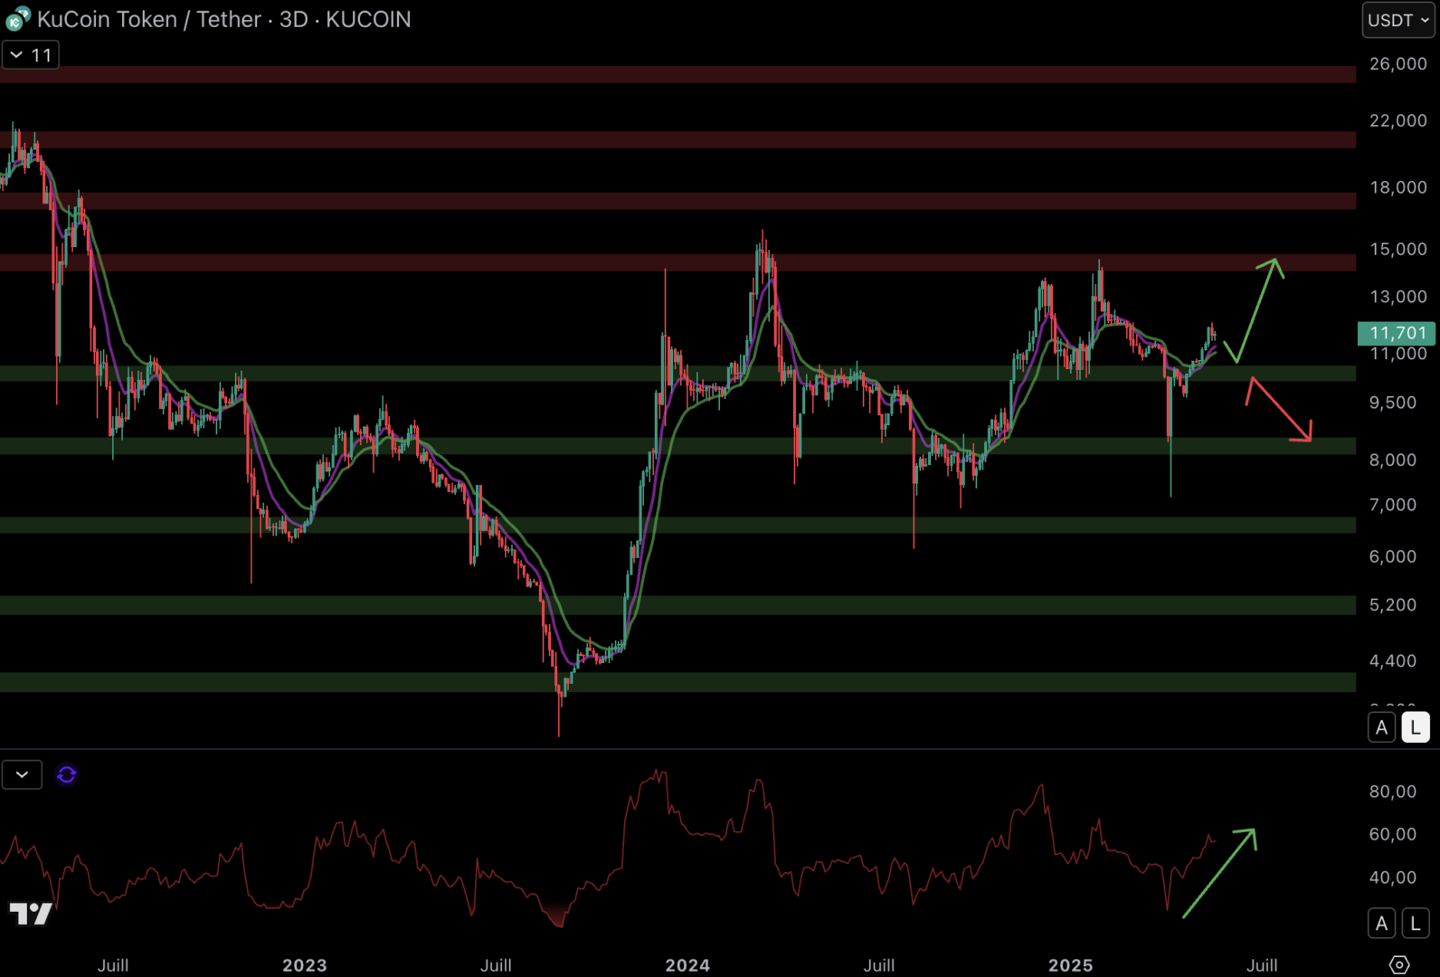The width and height of the screenshot is (1440, 977).
Task: Click the 40,00 RSI axis label
Action: (x=1394, y=877)
